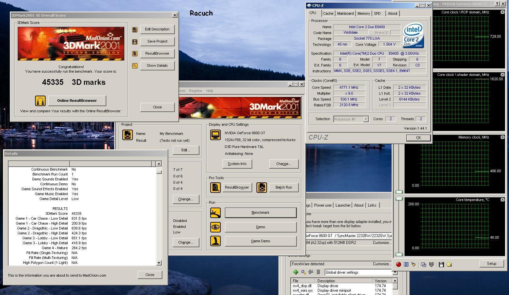Click the green plus add icon

click(295, 272)
